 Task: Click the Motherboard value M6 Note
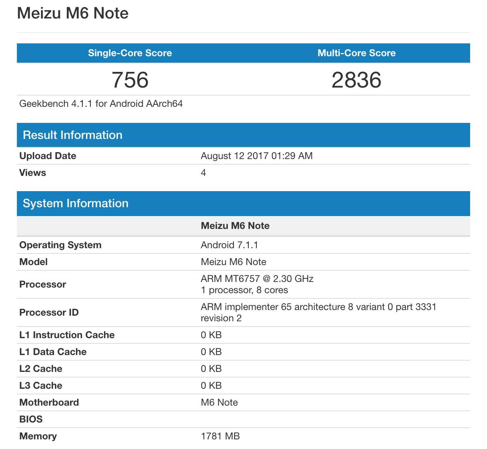click(219, 402)
